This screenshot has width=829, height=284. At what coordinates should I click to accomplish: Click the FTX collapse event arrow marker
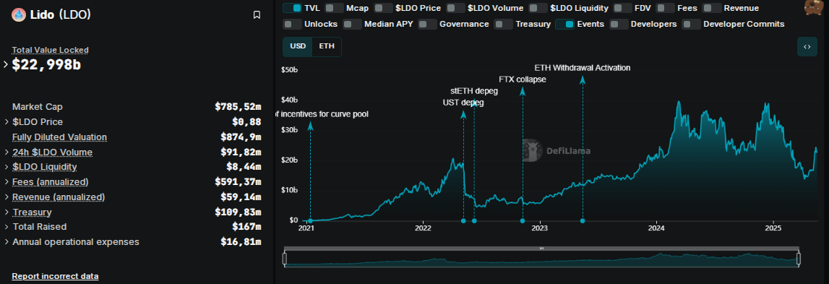[x=523, y=91]
